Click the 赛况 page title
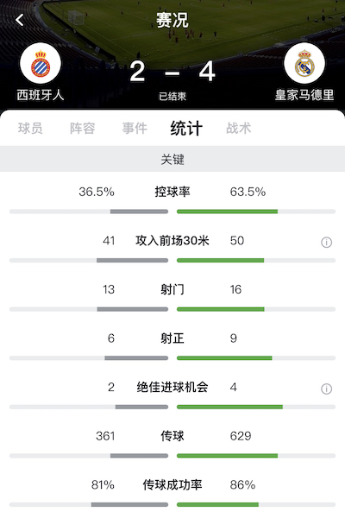The image size is (345, 512). [172, 20]
